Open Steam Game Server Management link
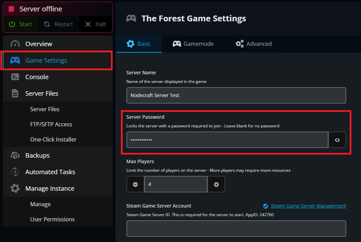Screen dimensions: 361x242 click(x=309, y=205)
